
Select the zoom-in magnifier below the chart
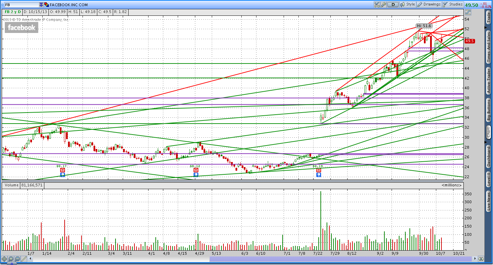[11, 259]
